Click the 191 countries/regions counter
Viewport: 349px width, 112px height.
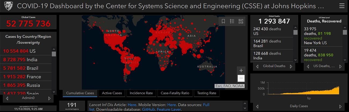pos(72,106)
